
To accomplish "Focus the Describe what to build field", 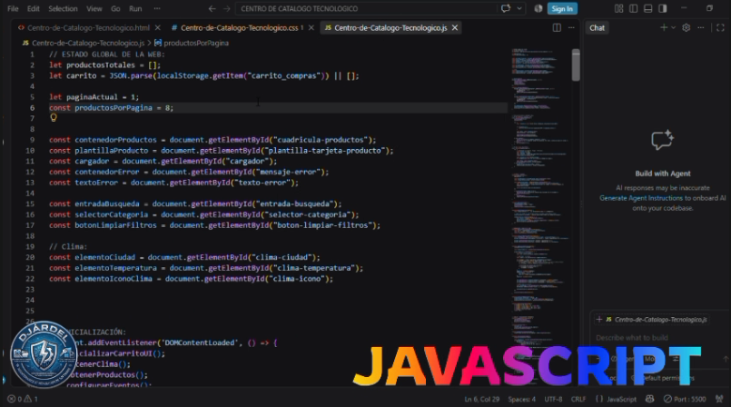I will pos(657,338).
